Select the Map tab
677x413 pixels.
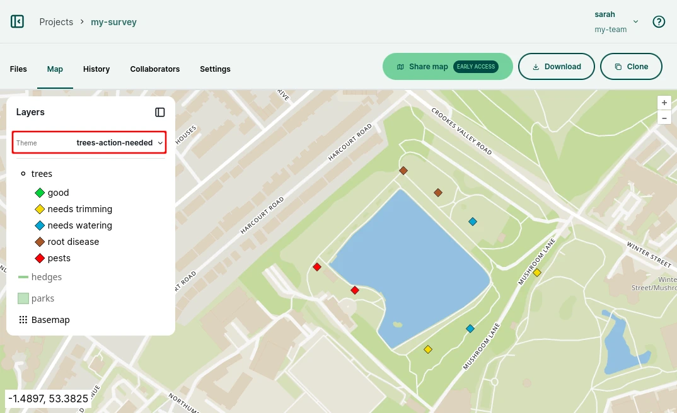point(55,69)
